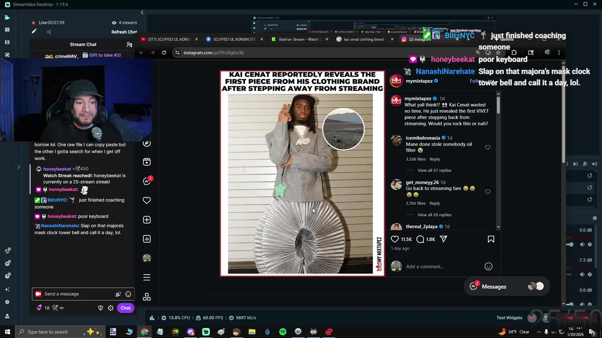Like the Instagram post heart icon
This screenshot has height=338, width=602.
coord(395,239)
